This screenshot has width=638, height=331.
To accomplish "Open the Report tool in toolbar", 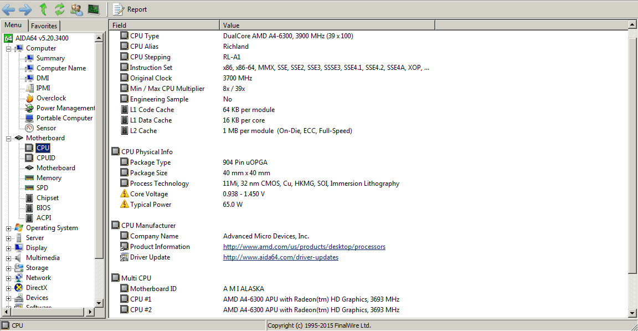I will pyautogui.click(x=130, y=9).
